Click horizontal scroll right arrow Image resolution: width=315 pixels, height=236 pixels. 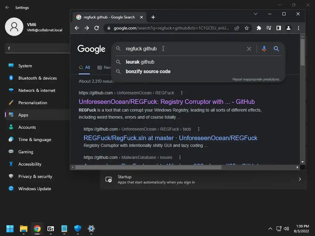(x=297, y=167)
